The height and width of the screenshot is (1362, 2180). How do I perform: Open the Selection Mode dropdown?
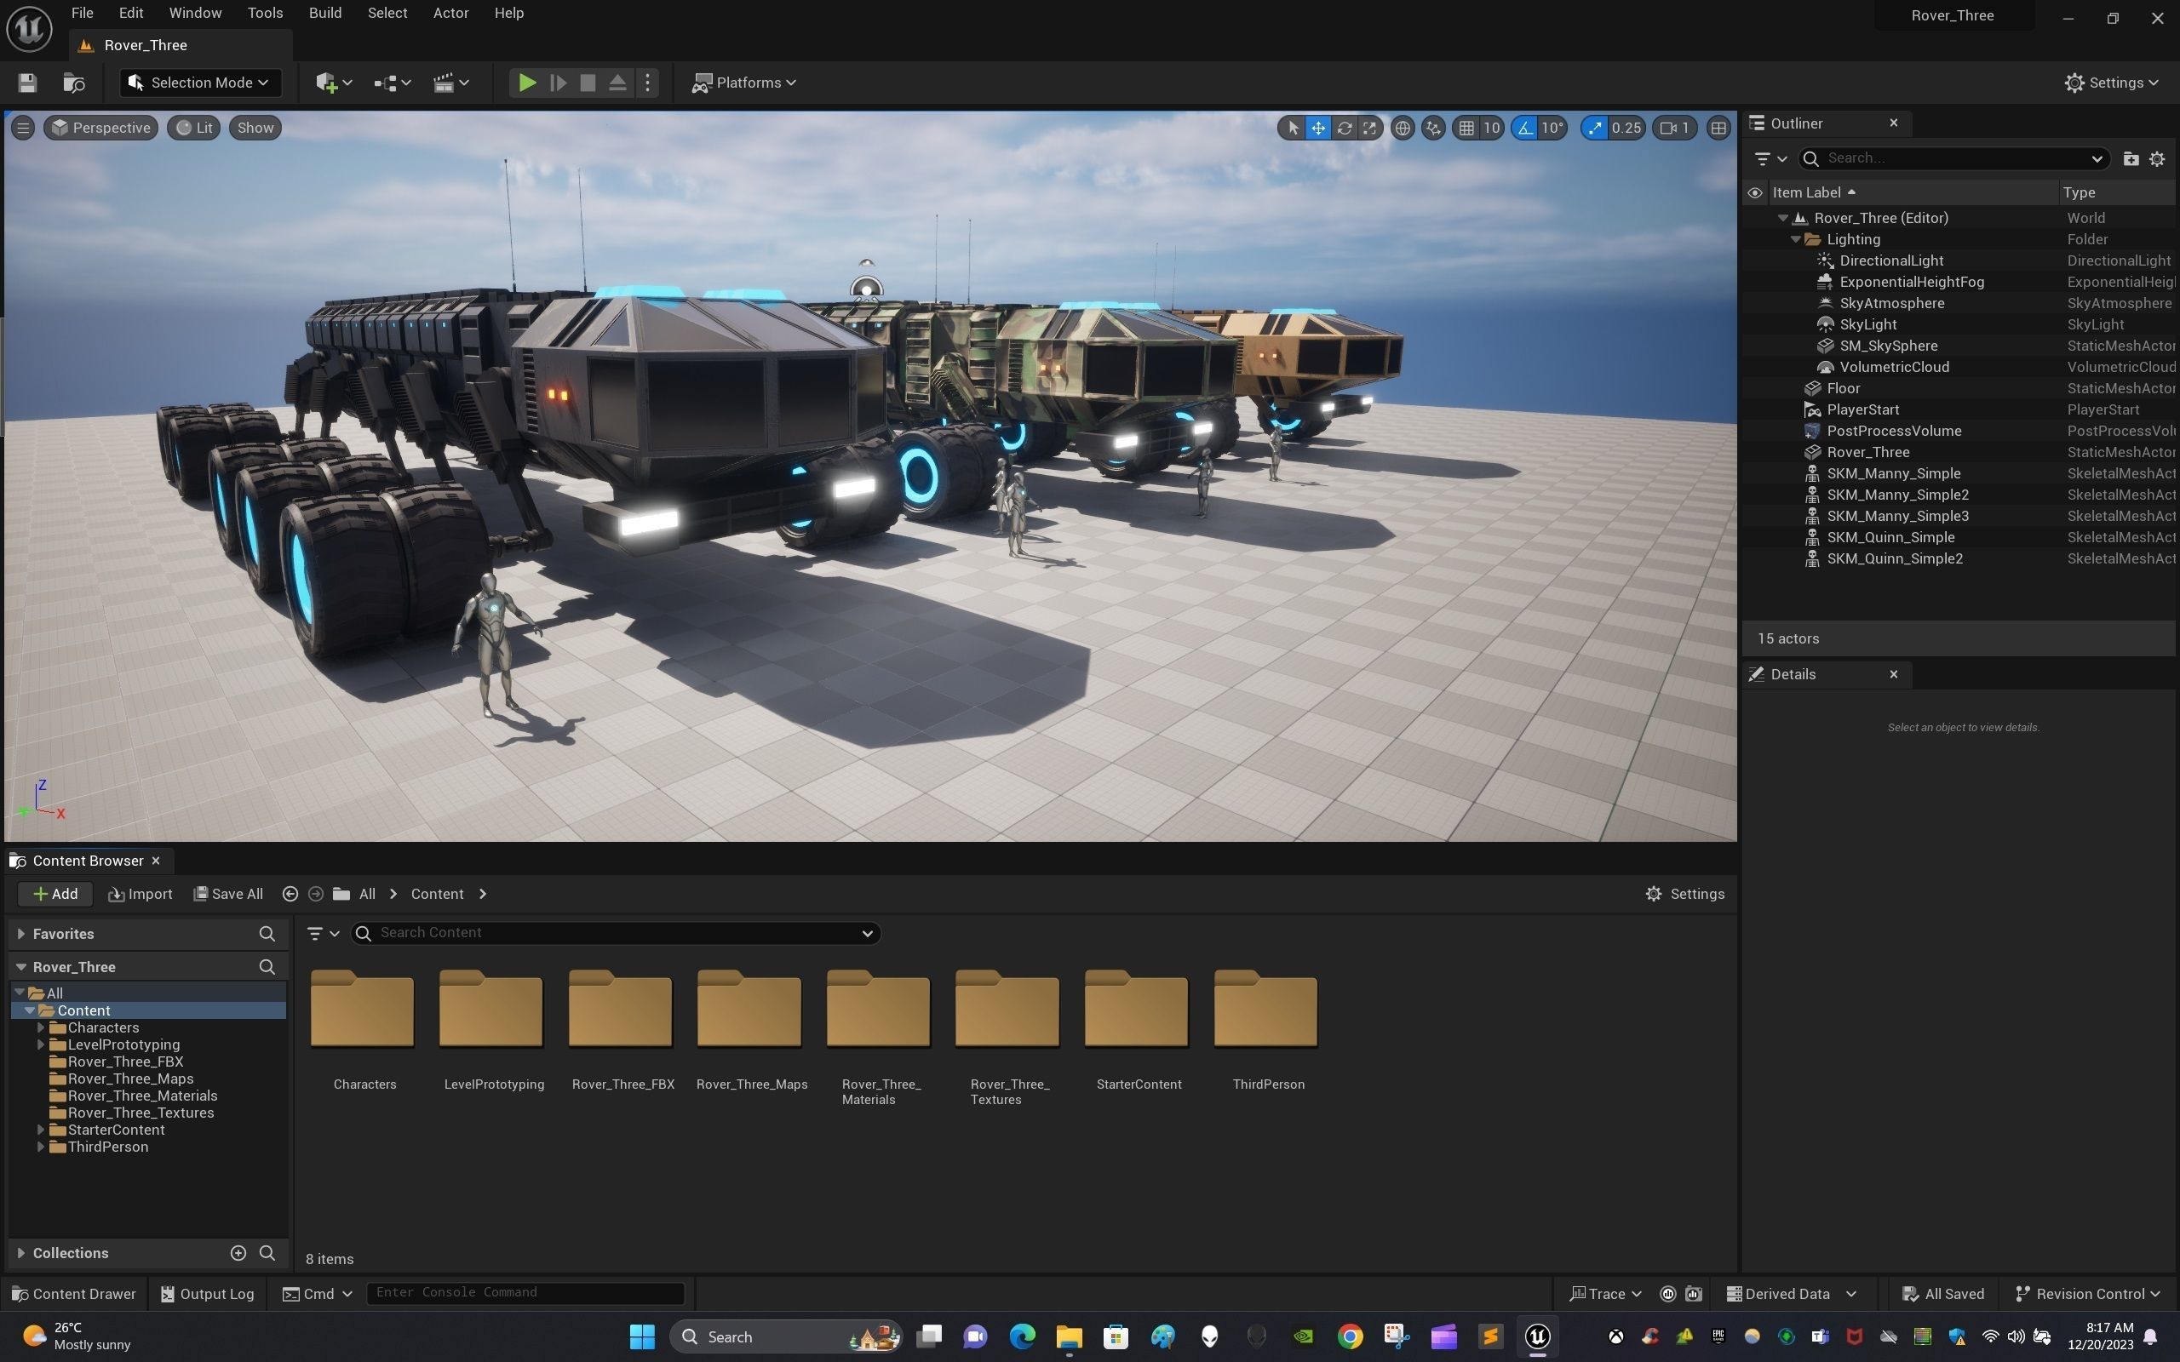pyautogui.click(x=200, y=83)
